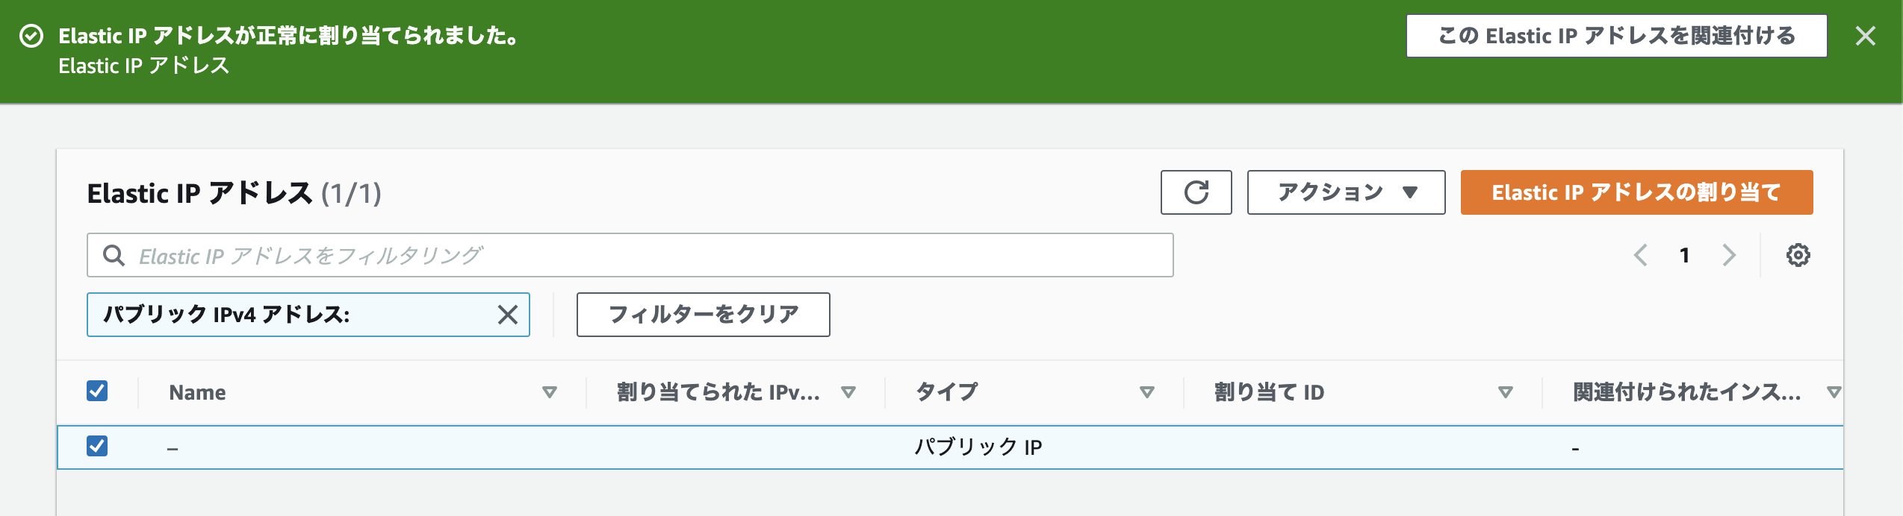Sort by 割り当てられた IPv column arrow
1903x516 pixels.
click(x=848, y=392)
